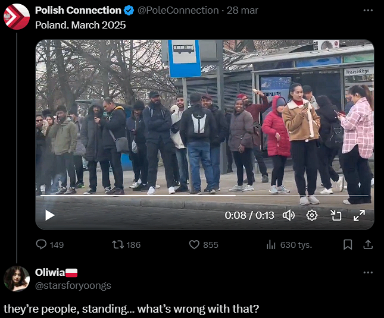This screenshot has width=384, height=318.
Task: Click the Polish Connection display name
Action: click(x=78, y=10)
